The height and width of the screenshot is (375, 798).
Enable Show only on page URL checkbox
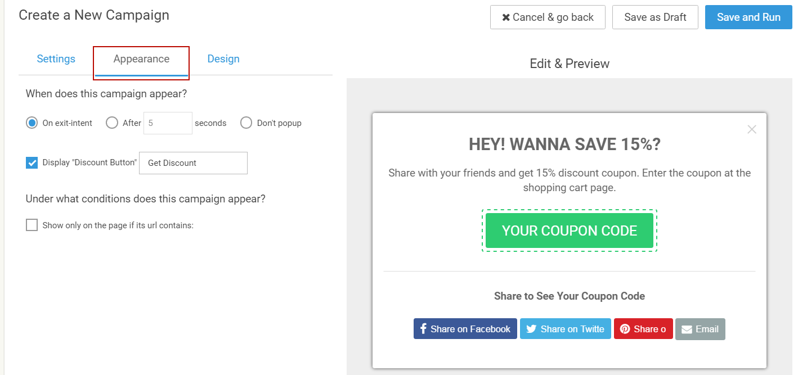[32, 225]
